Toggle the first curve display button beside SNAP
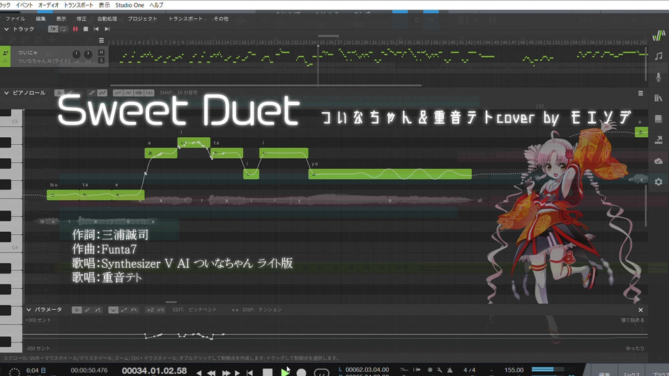 (118, 93)
